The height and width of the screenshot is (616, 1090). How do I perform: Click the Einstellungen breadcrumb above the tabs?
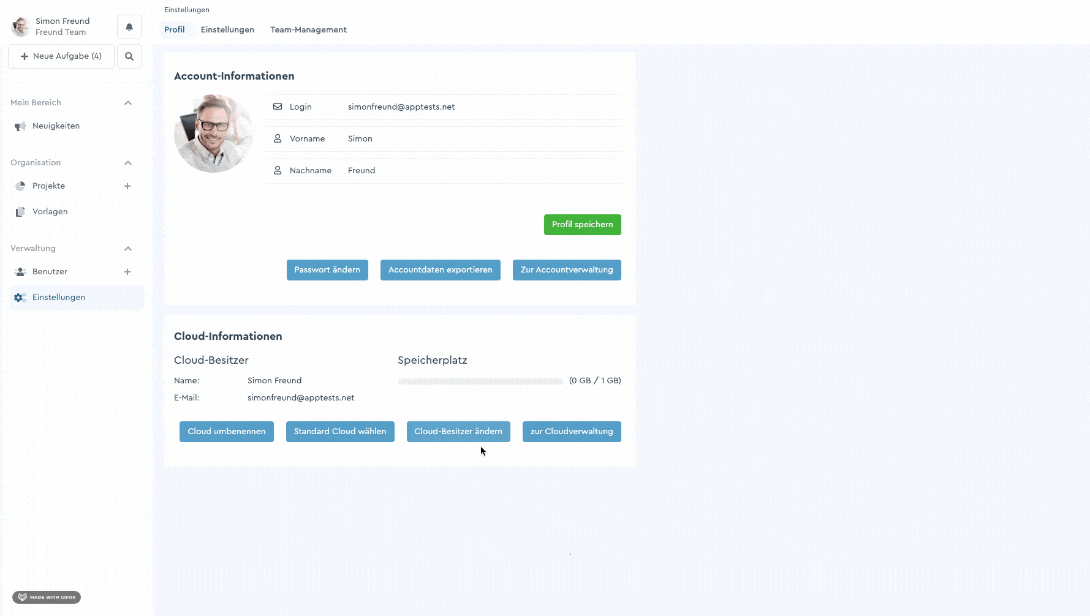click(x=187, y=10)
